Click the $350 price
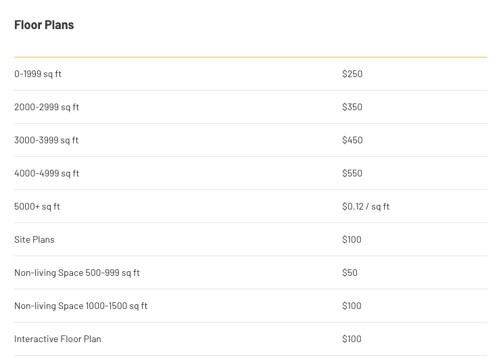Image resolution: width=501 pixels, height=357 pixels. (352, 107)
